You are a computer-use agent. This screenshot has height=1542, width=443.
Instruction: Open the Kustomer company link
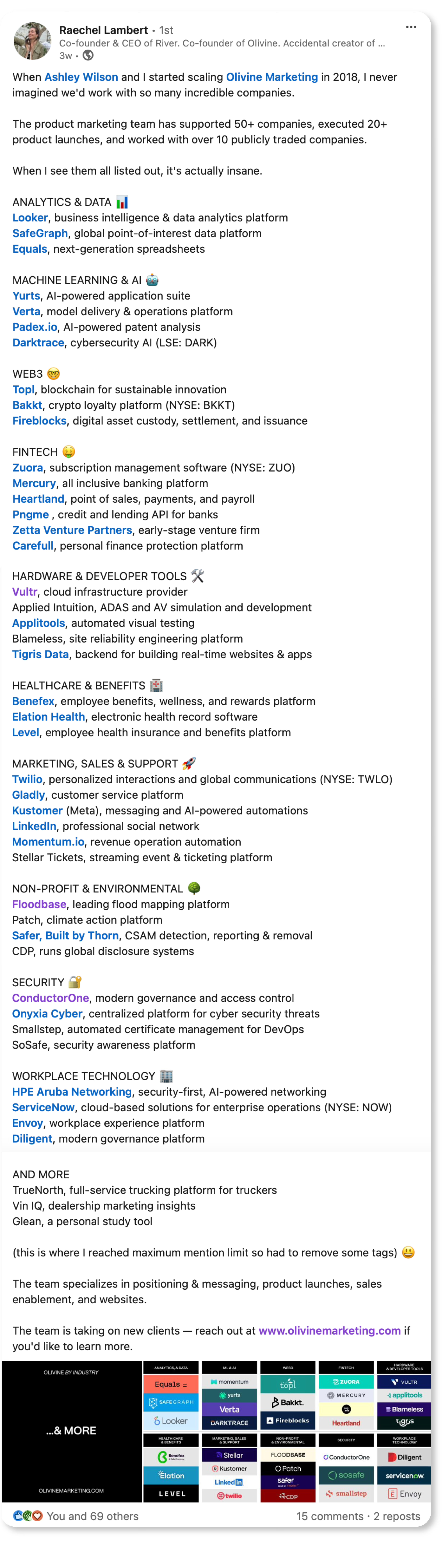tap(37, 810)
